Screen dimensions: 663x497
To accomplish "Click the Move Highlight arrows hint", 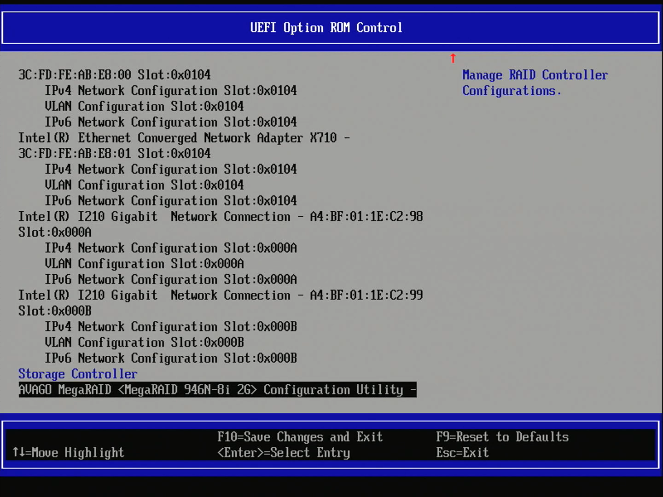I will point(68,453).
